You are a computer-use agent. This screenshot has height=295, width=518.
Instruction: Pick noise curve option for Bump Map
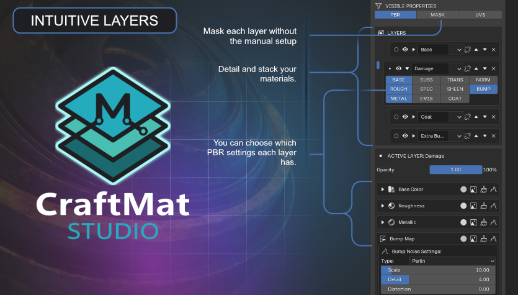coord(494,238)
